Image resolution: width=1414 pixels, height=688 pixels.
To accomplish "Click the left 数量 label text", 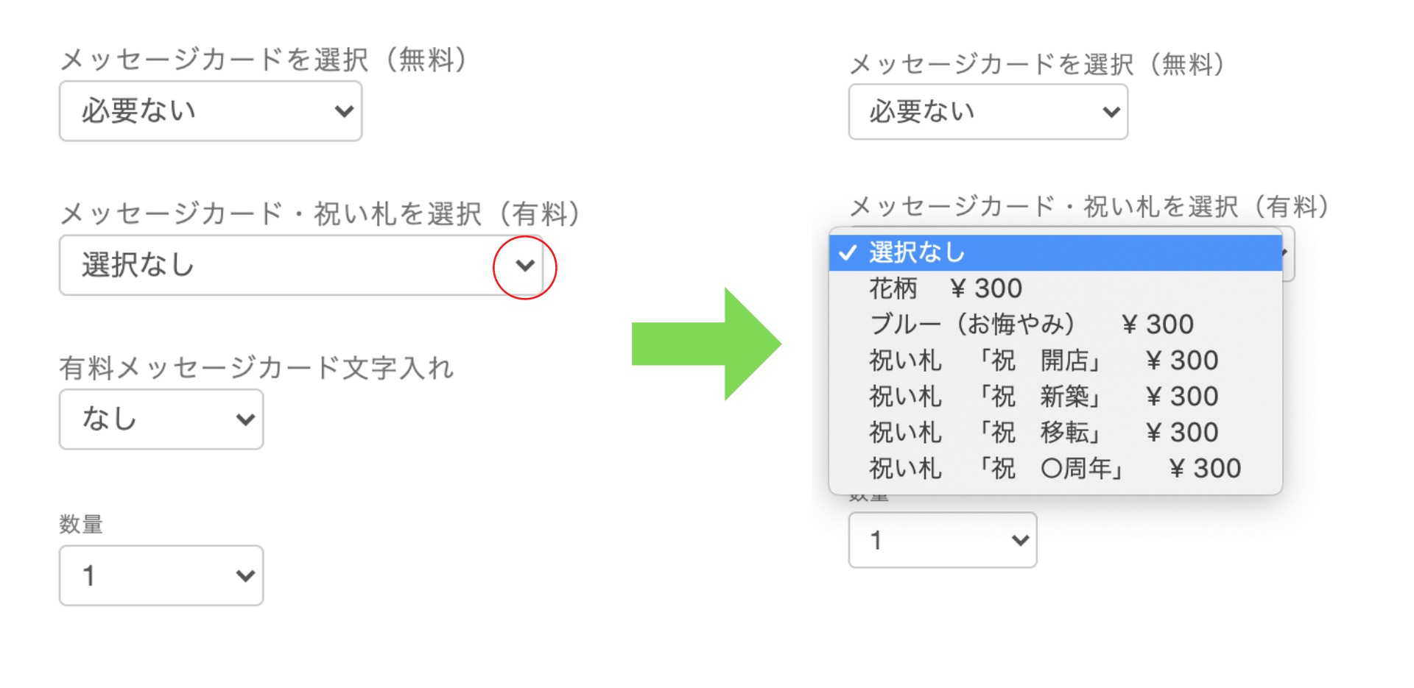I will [81, 525].
